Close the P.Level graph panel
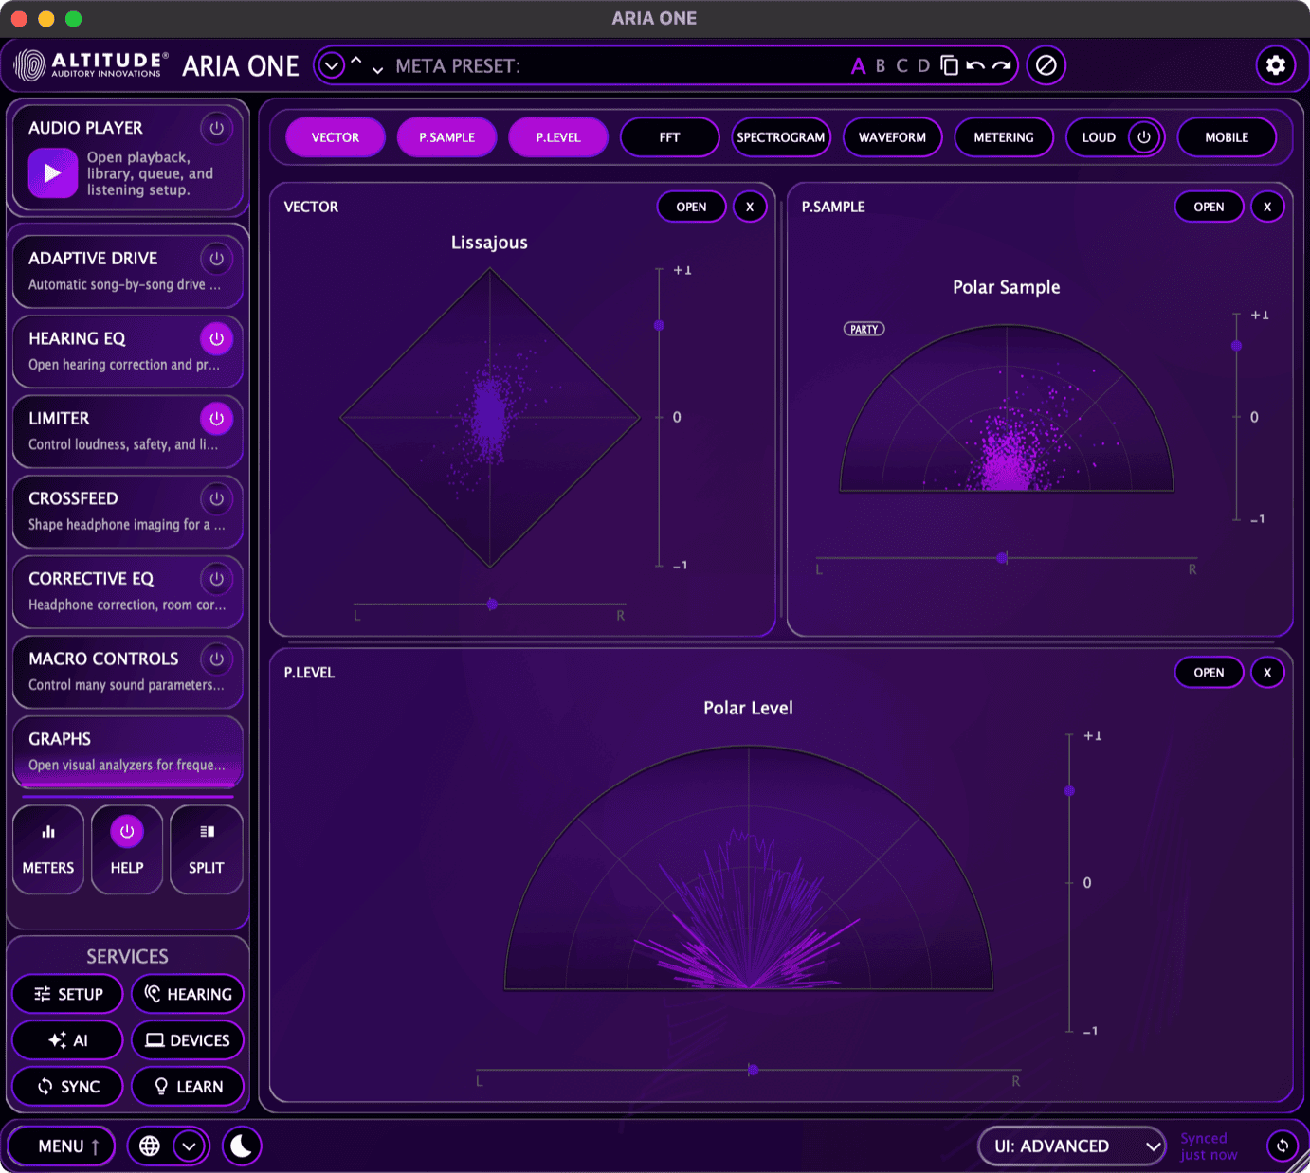 click(1267, 673)
